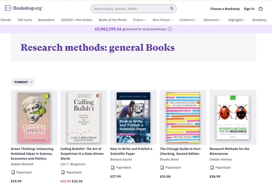Click the £27.99 price
The width and height of the screenshot is (272, 184).
point(116,176)
